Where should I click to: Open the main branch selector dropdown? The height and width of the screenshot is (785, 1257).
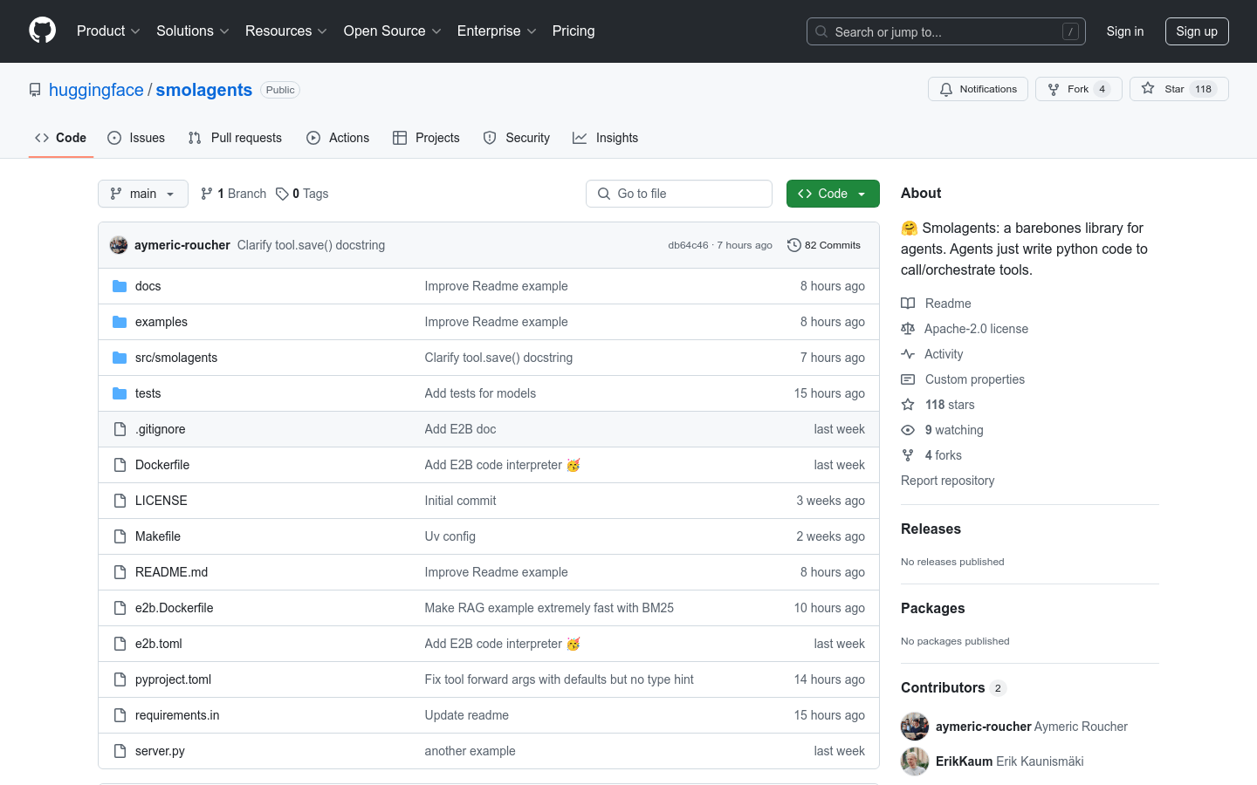(143, 194)
